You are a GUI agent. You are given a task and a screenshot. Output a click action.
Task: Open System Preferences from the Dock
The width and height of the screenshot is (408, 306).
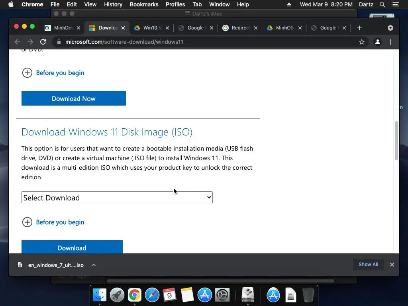pyautogui.click(x=222, y=295)
